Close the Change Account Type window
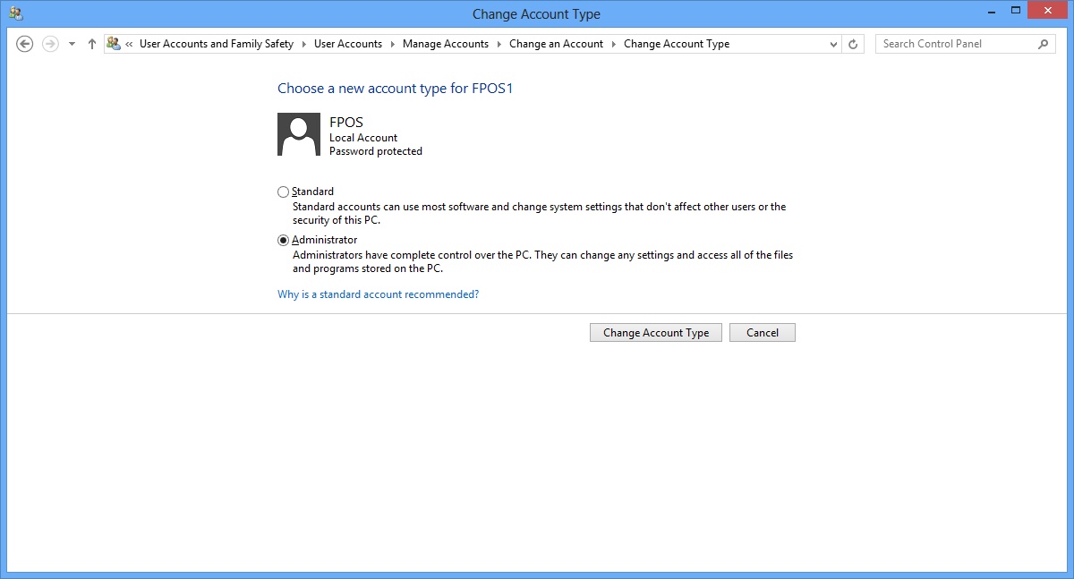This screenshot has height=579, width=1074. coord(1047,10)
